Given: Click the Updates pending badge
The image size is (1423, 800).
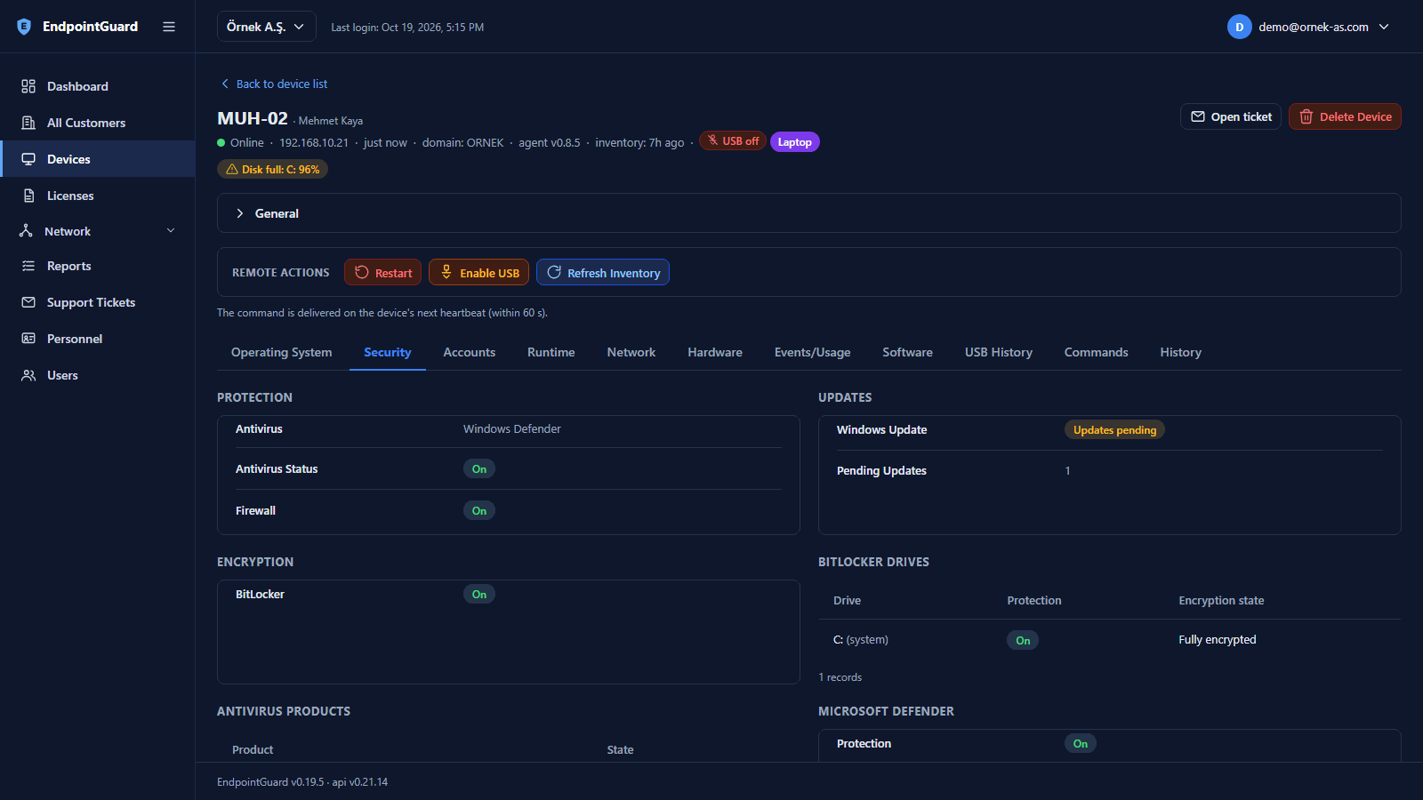Looking at the screenshot, I should tap(1114, 429).
